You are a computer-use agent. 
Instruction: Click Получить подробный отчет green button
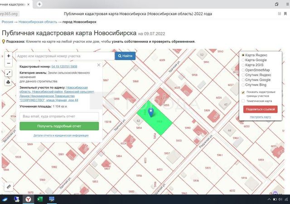click(59, 126)
